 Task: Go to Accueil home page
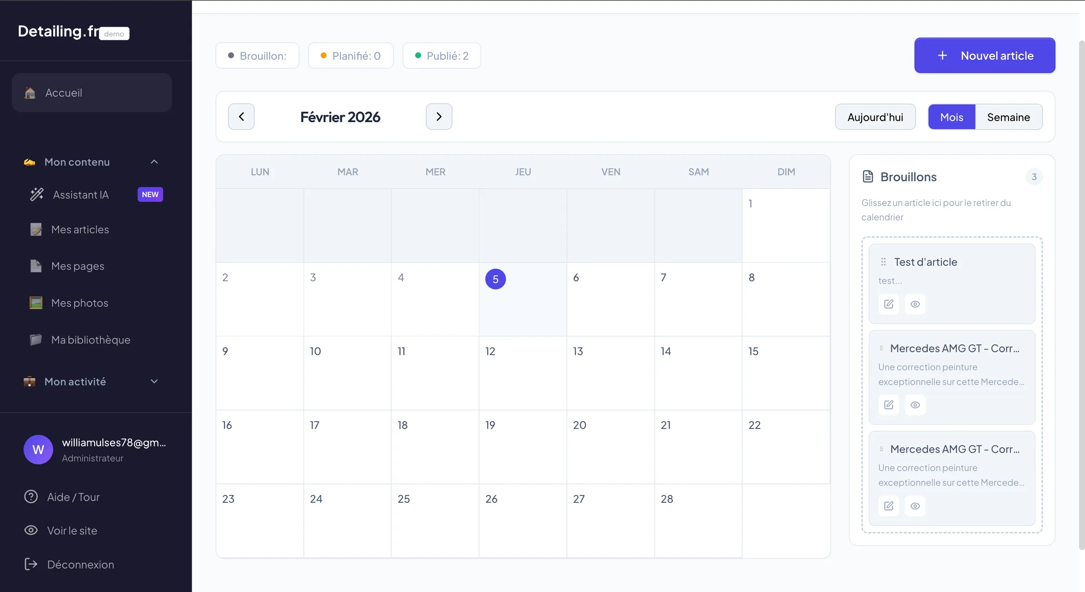click(92, 93)
